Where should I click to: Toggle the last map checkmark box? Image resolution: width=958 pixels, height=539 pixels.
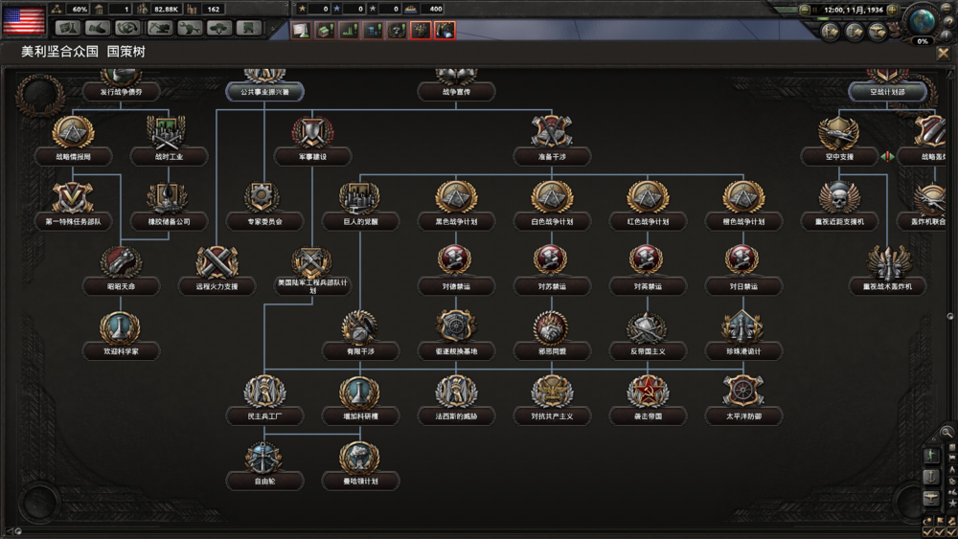[951, 531]
